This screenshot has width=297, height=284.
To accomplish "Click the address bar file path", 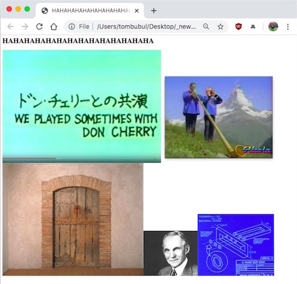I will click(x=147, y=26).
